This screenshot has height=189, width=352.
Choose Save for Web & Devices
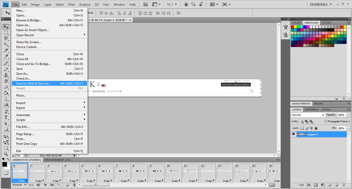(x=49, y=83)
